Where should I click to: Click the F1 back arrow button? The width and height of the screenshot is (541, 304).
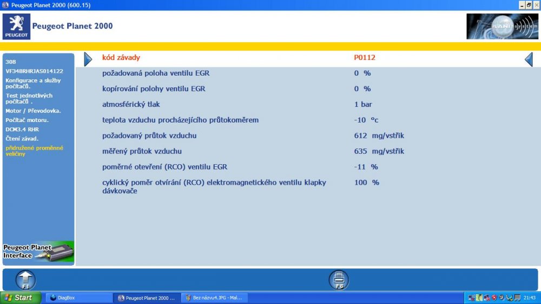coord(25,280)
